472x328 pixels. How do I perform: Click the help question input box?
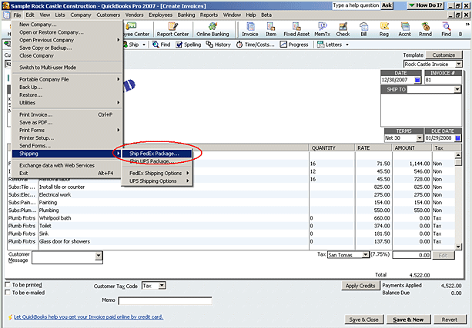[x=356, y=5]
